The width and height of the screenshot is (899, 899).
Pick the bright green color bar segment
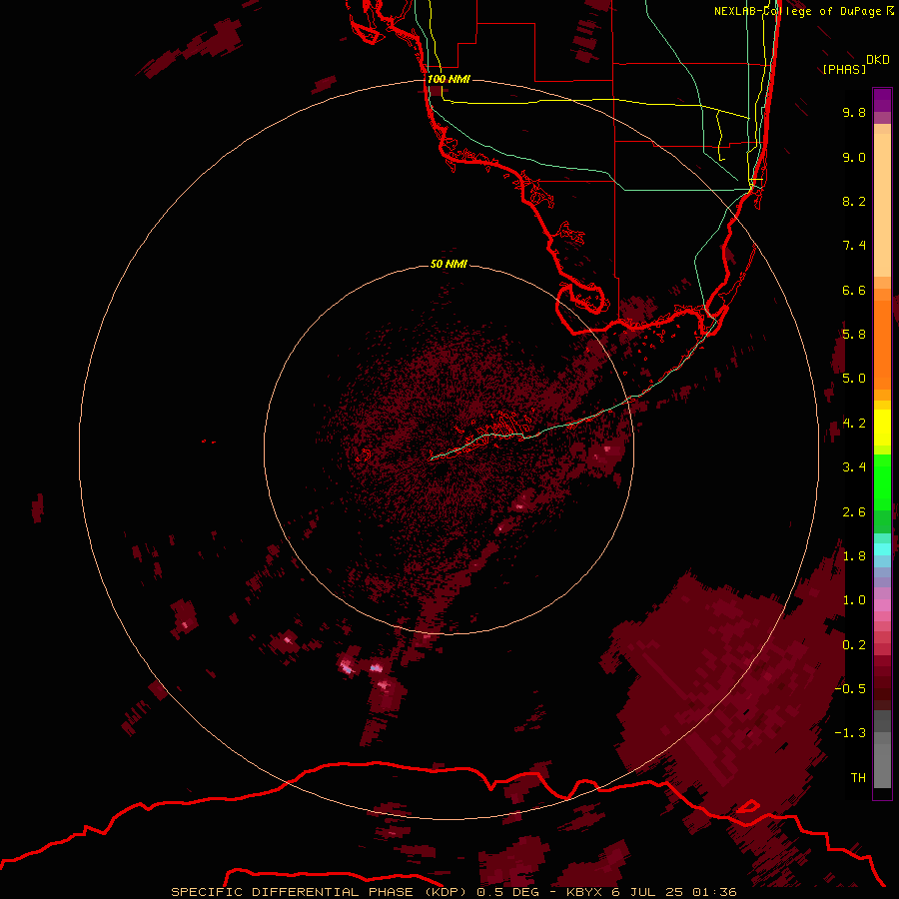click(x=882, y=482)
